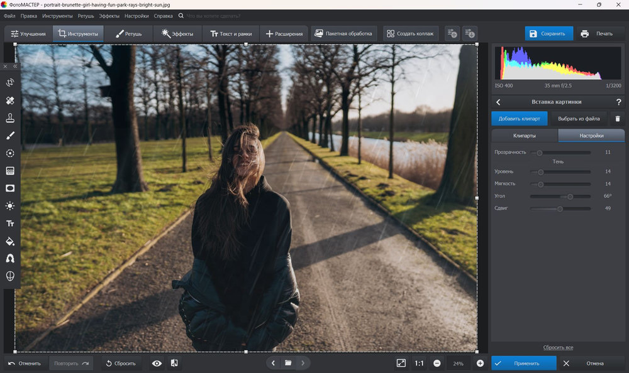The width and height of the screenshot is (629, 373).
Task: Zoom out with the minus icon
Action: [x=437, y=364]
